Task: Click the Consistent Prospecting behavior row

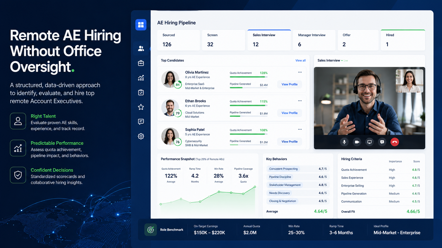Action: pos(298,169)
